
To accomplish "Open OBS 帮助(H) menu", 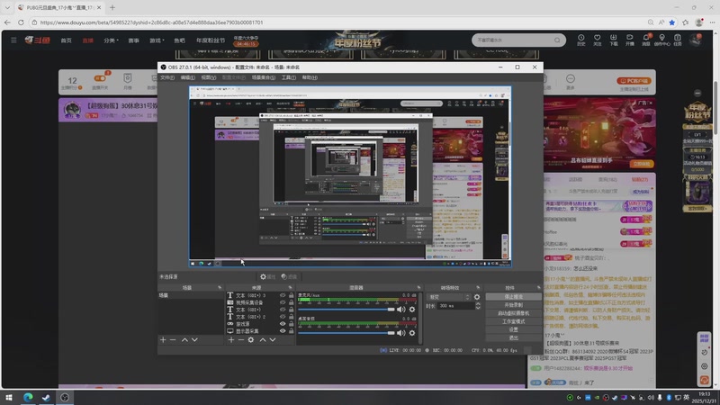I will tap(310, 77).
